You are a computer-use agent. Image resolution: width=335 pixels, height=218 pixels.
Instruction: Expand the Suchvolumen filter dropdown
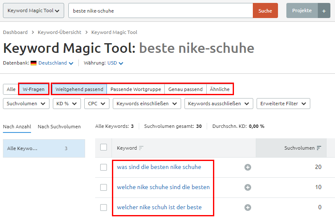coord(26,104)
